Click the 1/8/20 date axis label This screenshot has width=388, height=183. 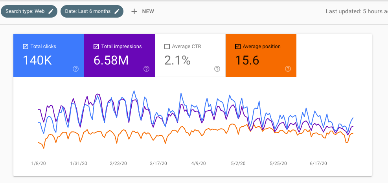click(x=39, y=163)
